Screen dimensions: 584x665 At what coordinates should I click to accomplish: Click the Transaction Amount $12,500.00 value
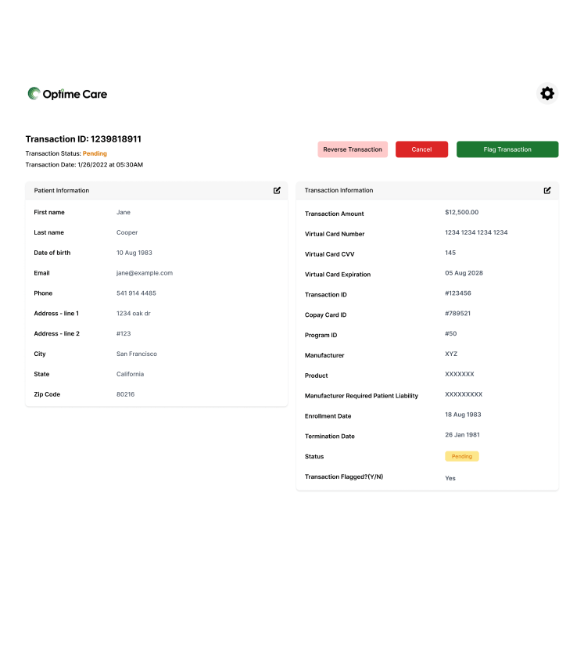461,212
